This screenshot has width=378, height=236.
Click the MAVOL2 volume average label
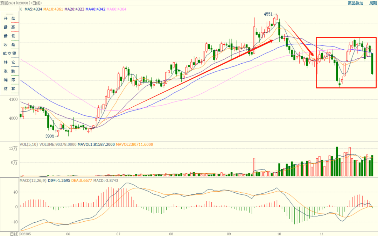pyautogui.click(x=134, y=144)
